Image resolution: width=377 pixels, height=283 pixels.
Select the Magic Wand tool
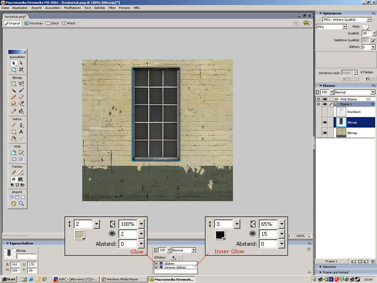click(x=14, y=90)
